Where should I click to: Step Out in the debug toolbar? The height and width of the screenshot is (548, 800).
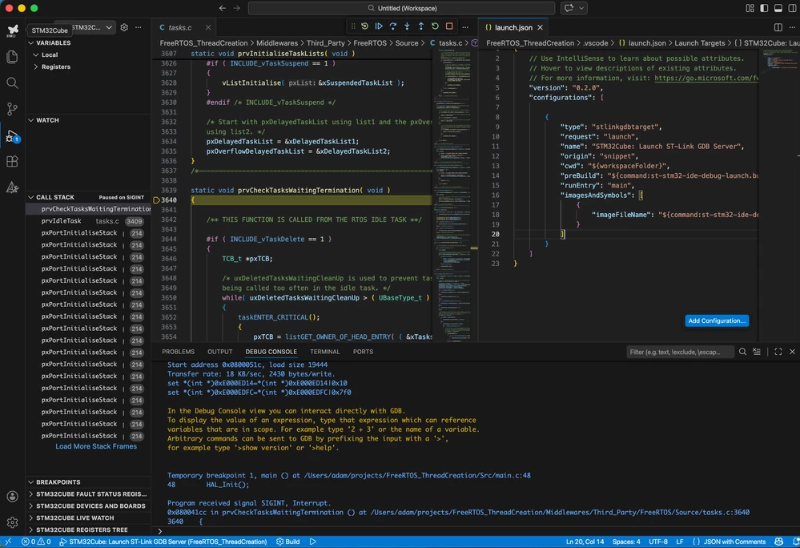point(421,26)
